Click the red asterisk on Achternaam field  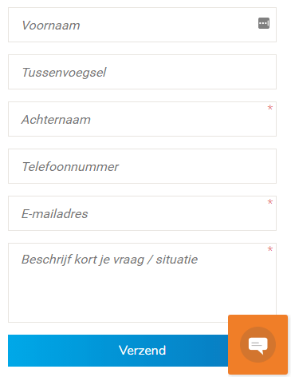pyautogui.click(x=270, y=108)
